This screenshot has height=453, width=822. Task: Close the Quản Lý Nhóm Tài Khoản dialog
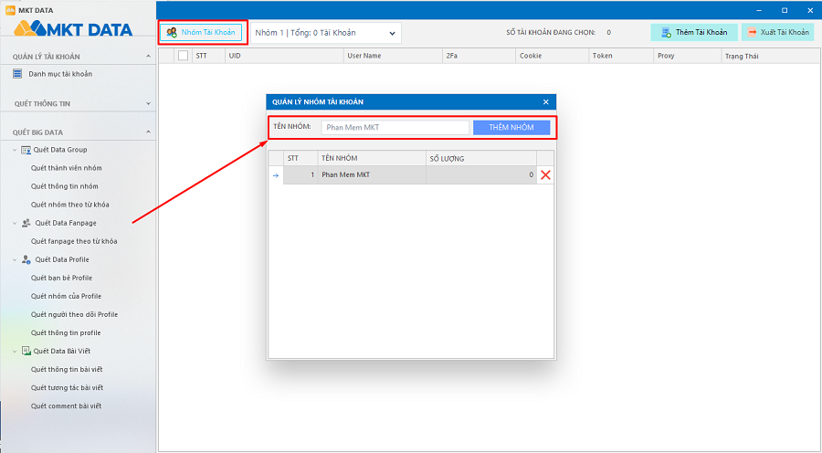coord(545,102)
